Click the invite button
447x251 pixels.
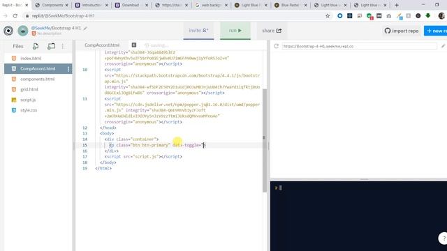click(198, 31)
